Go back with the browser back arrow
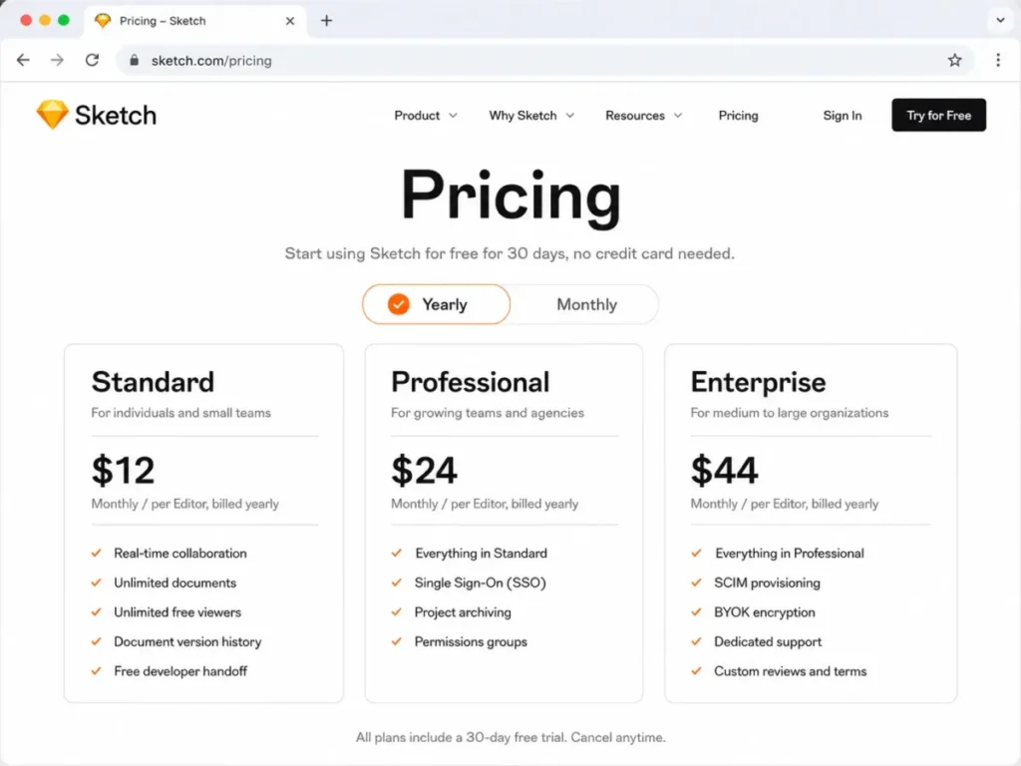This screenshot has width=1021, height=766. point(24,60)
